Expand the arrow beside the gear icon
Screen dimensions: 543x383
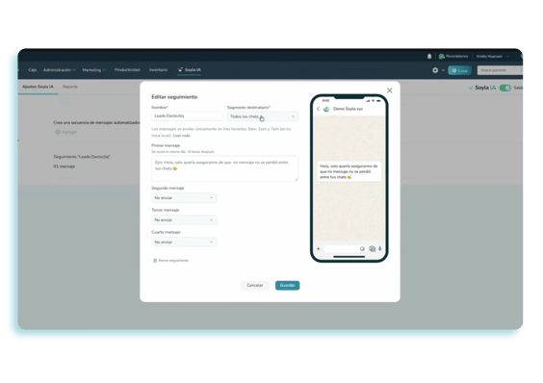click(x=443, y=70)
